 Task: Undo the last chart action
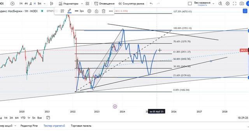[x=151, y=3]
